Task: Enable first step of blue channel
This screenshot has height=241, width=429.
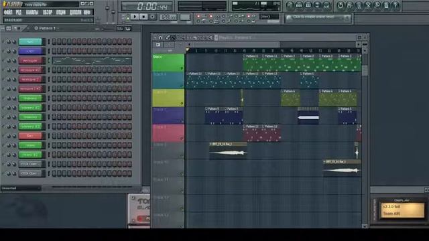Action: 54,51
